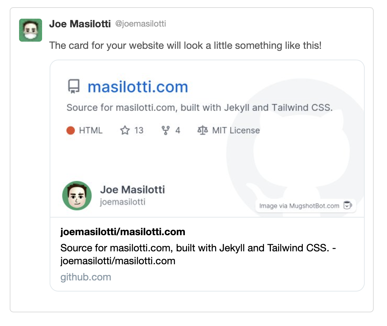Click the license scale icon
The image size is (387, 326).
coord(203,130)
